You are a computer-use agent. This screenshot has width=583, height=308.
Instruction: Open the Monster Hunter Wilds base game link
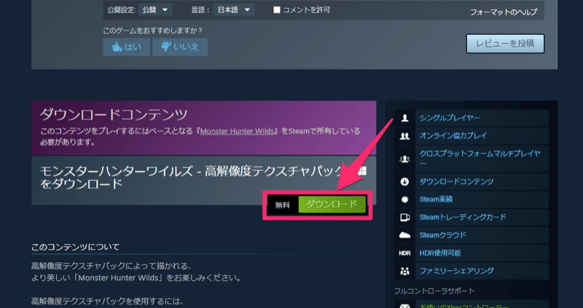238,131
